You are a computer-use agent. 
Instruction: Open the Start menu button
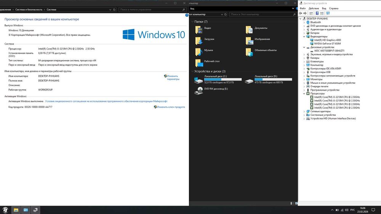click(5, 210)
